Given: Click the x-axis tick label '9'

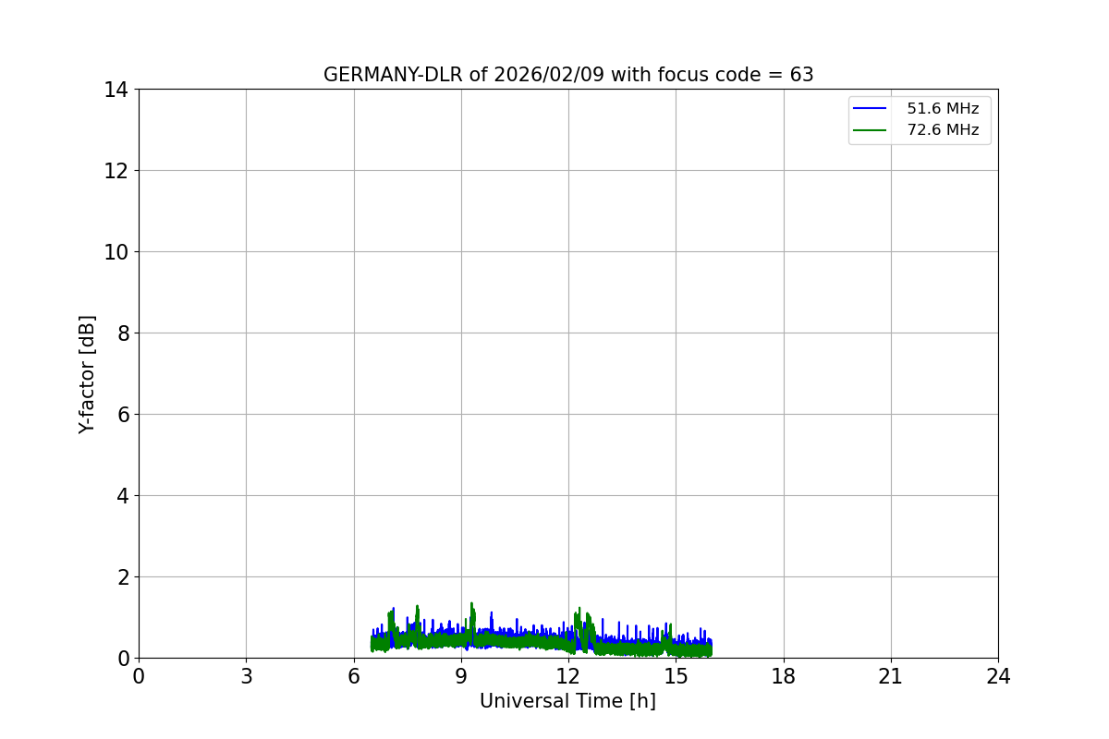Looking at the screenshot, I should pyautogui.click(x=461, y=676).
